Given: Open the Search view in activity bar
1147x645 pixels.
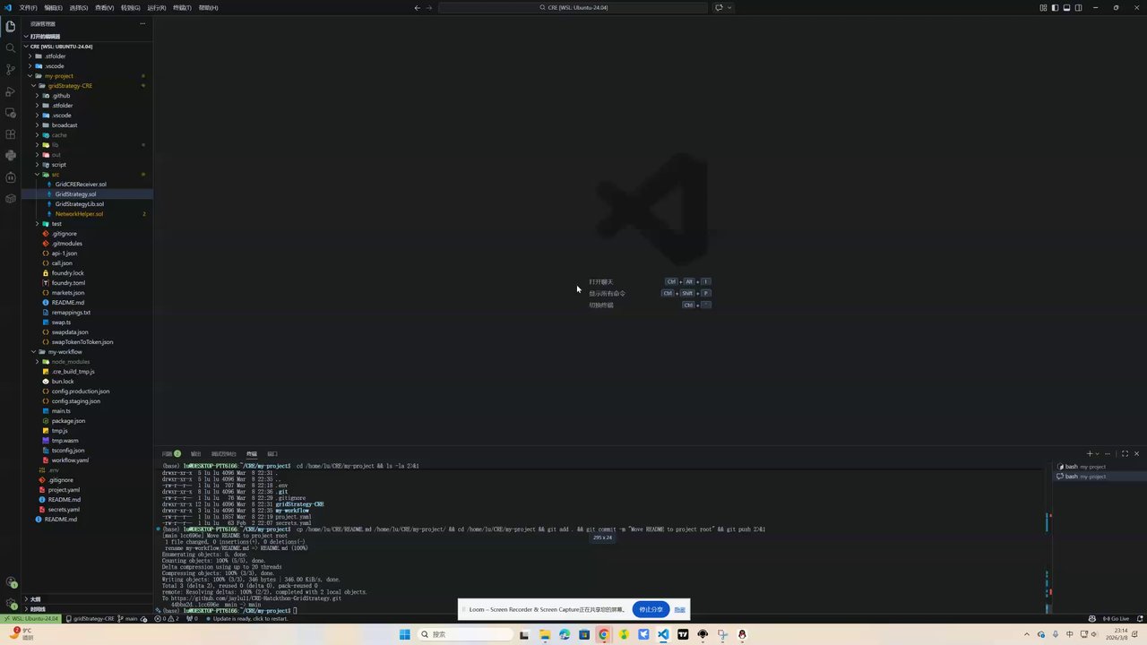Looking at the screenshot, I should pyautogui.click(x=11, y=47).
